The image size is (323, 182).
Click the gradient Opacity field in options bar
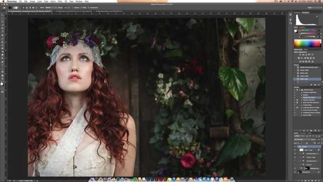(x=66, y=8)
